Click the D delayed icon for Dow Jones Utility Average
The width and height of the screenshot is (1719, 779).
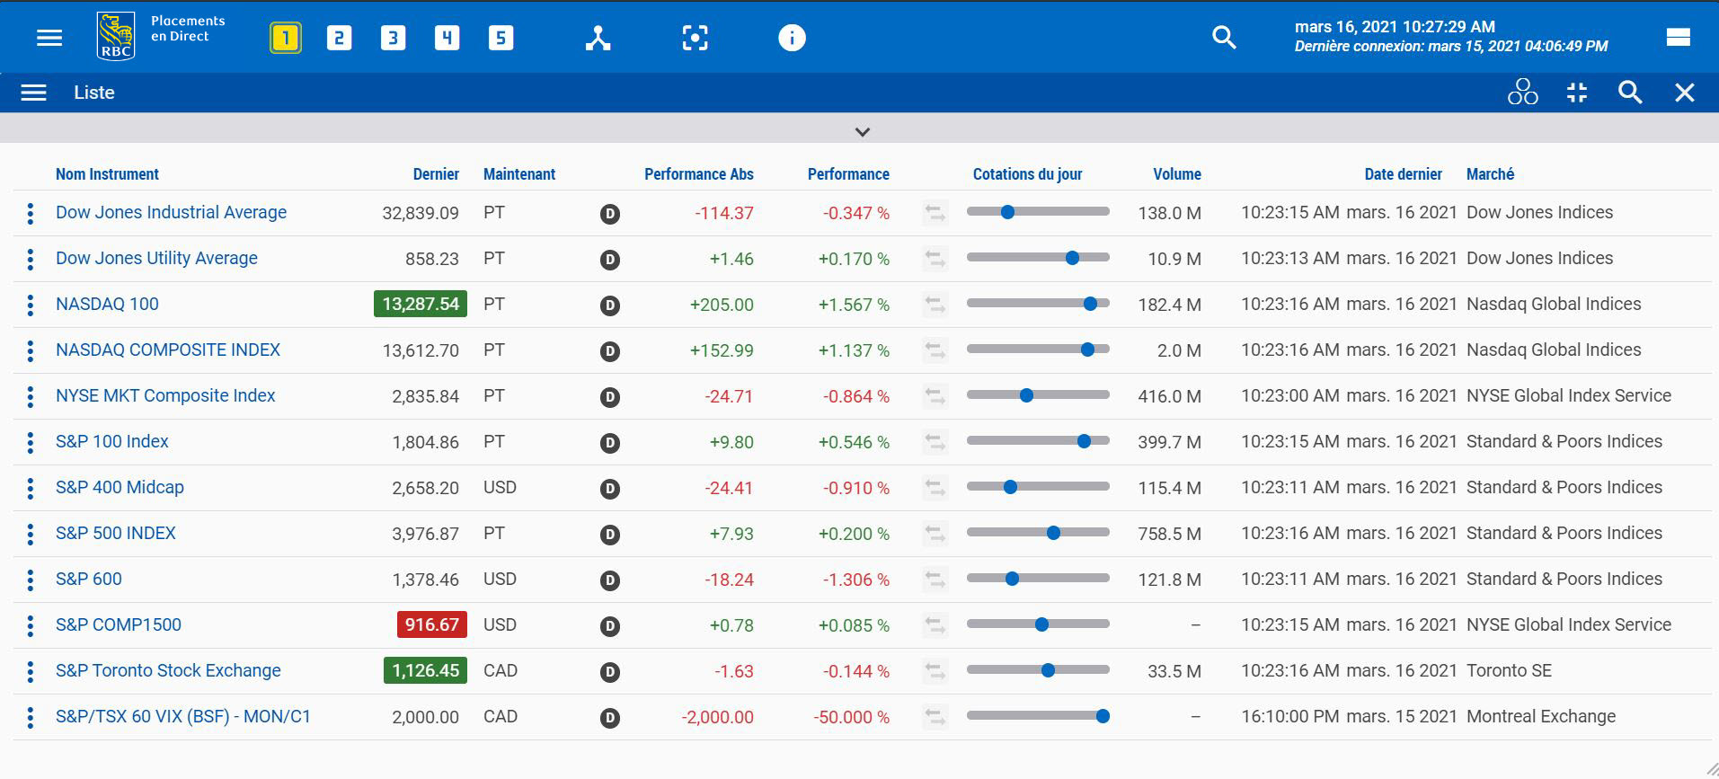click(x=610, y=260)
